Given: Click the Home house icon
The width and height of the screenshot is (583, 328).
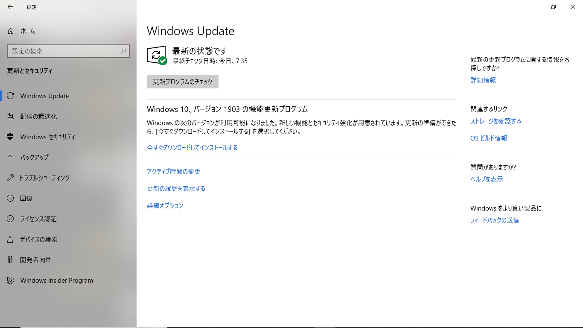Looking at the screenshot, I should pos(11,31).
